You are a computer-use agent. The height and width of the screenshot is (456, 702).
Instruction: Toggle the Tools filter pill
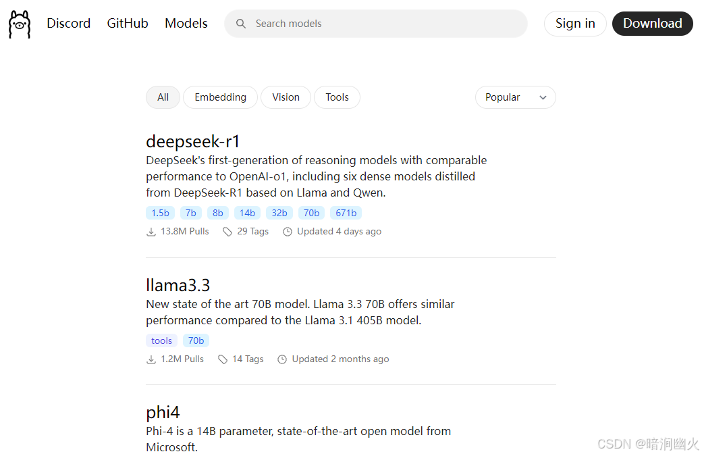tap(337, 97)
